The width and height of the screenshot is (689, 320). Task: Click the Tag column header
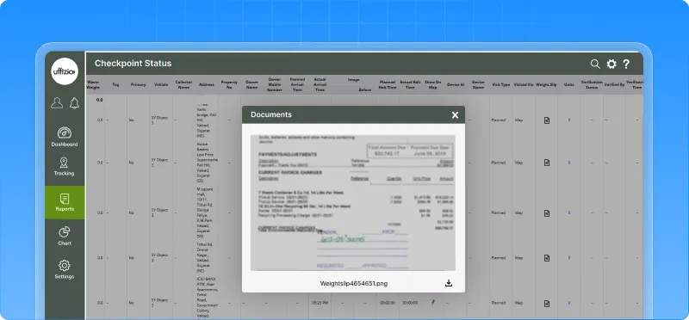[116, 84]
